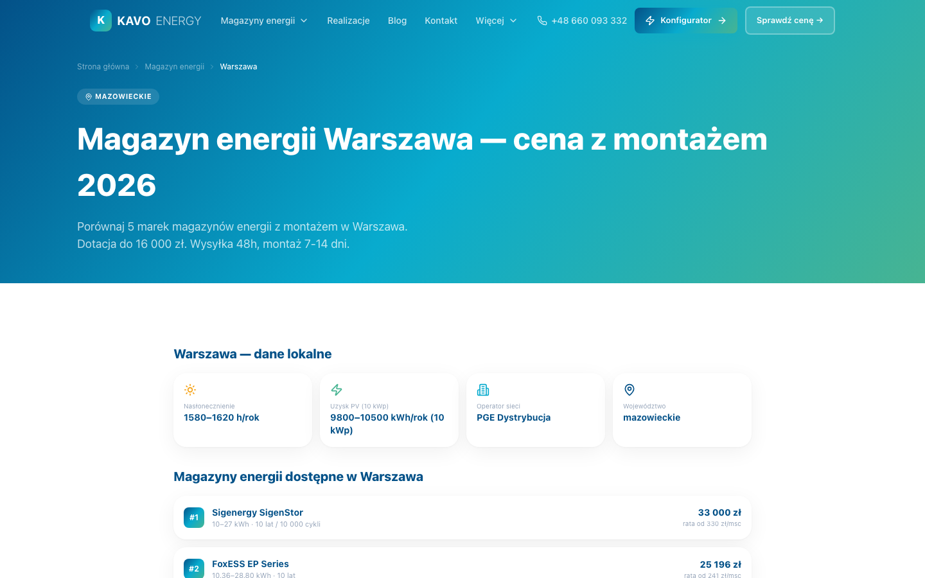Click the Magazyny energii dostępne w Warszawa heading
This screenshot has width=925, height=578.
pyautogui.click(x=298, y=477)
